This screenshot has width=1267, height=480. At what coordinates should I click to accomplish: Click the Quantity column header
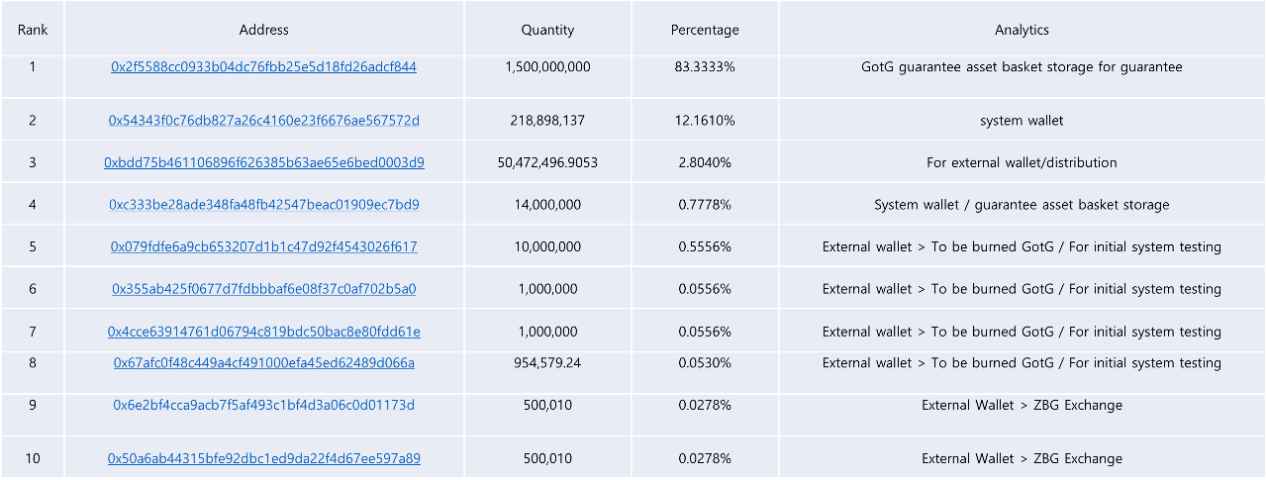coord(547,30)
